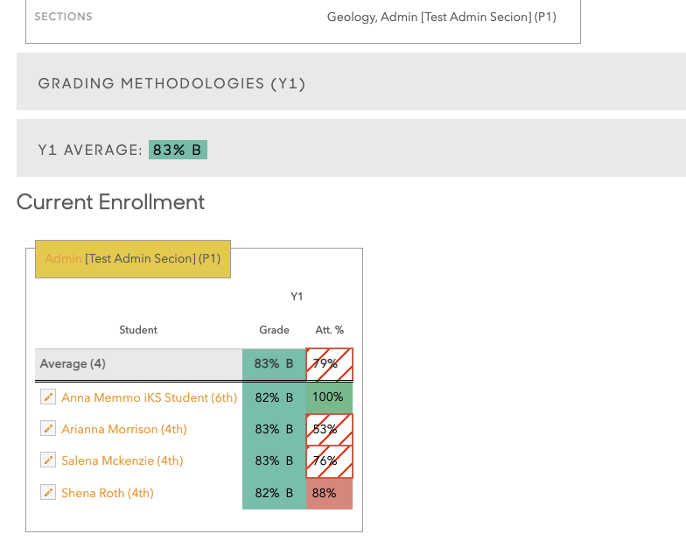Viewport: 686px width, 548px height.
Task: Click Anna Memmo's 100% attendance cell
Action: tap(329, 397)
